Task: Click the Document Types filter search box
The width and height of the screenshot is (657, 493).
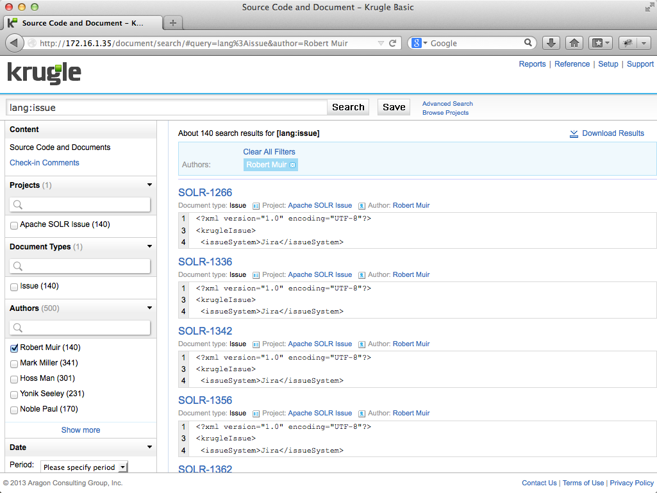Action: (79, 266)
